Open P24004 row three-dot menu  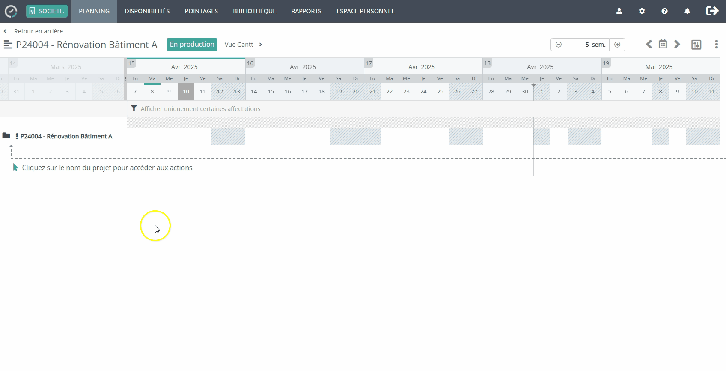[17, 136]
